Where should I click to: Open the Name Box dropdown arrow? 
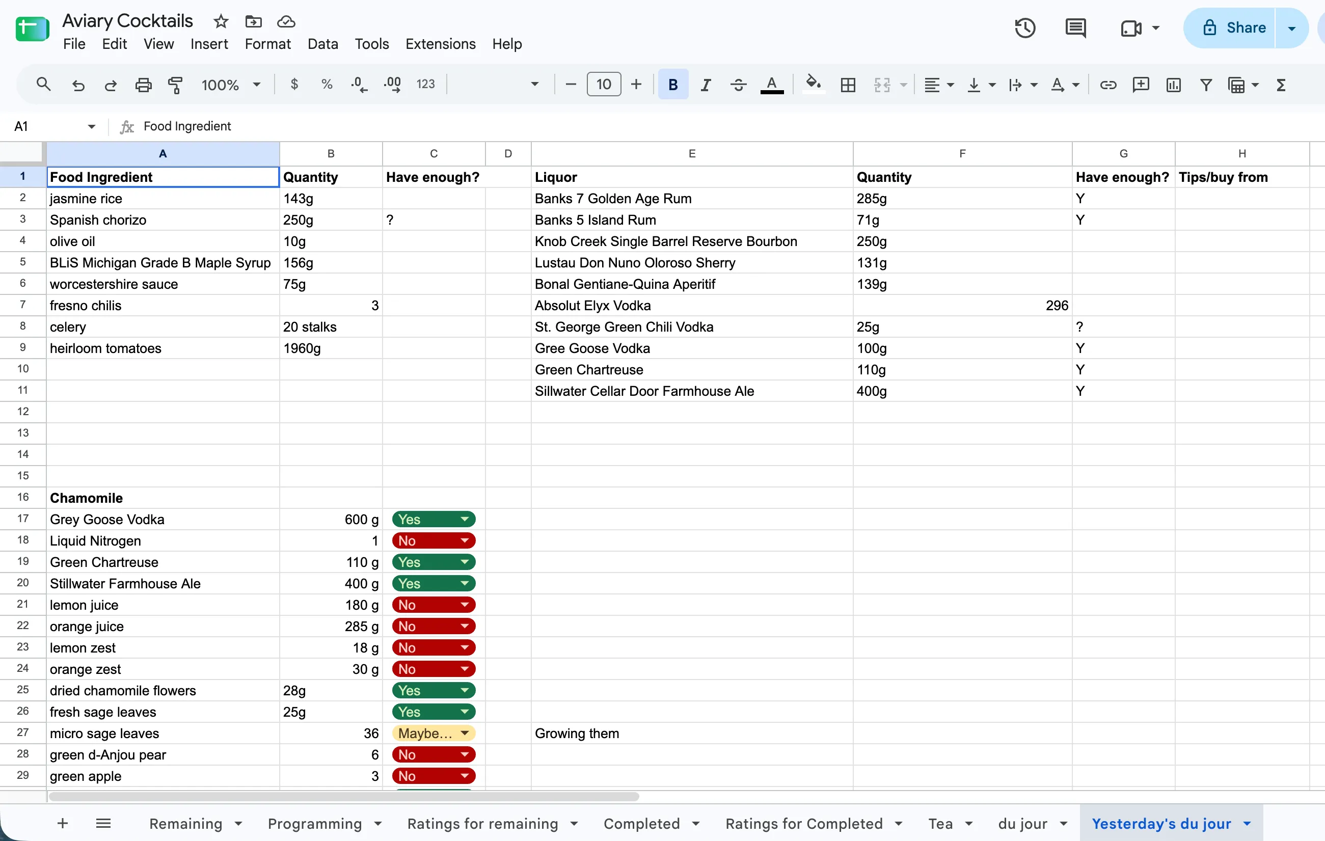91,127
